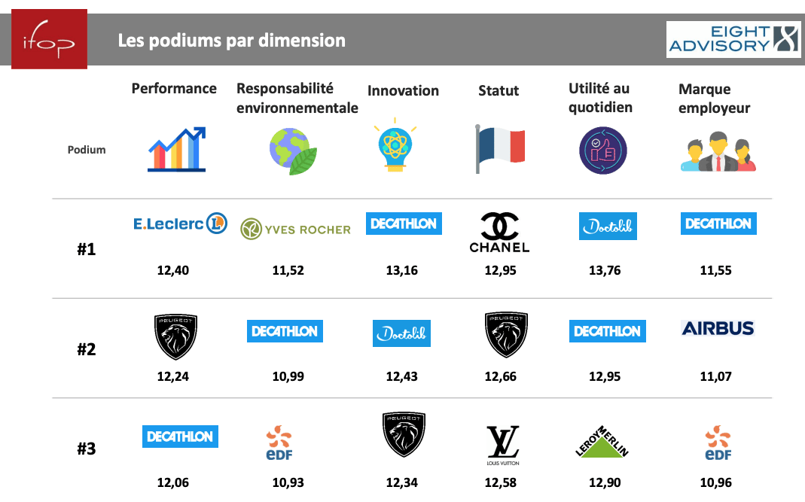This screenshot has width=805, height=502.
Task: Click the Marque employeur people icon
Action: point(718,151)
